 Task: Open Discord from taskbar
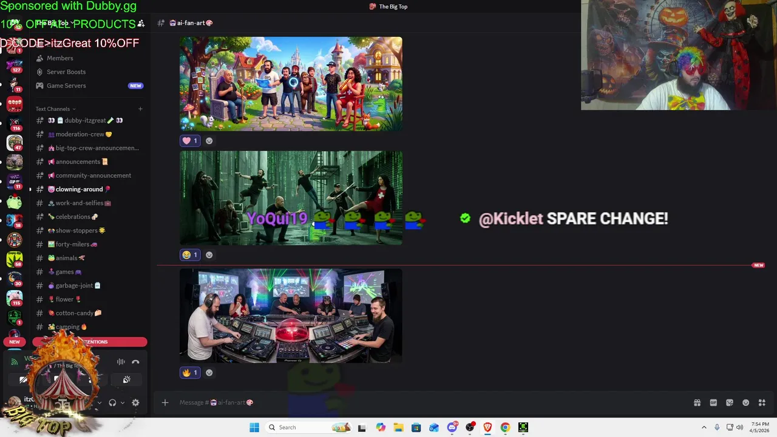(452, 427)
